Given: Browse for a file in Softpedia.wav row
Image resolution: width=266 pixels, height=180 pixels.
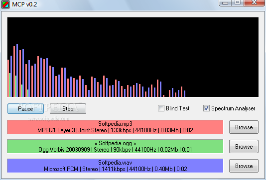Looking at the screenshot, I should pos(244,166).
